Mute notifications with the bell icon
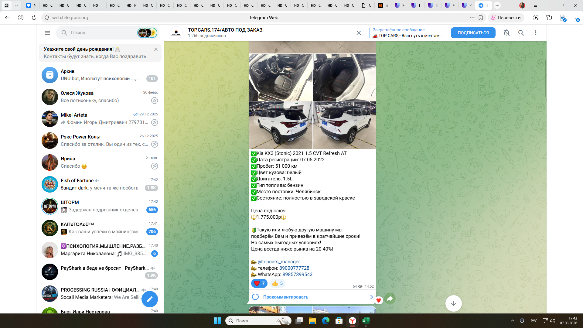This screenshot has width=583, height=328. coord(506,33)
